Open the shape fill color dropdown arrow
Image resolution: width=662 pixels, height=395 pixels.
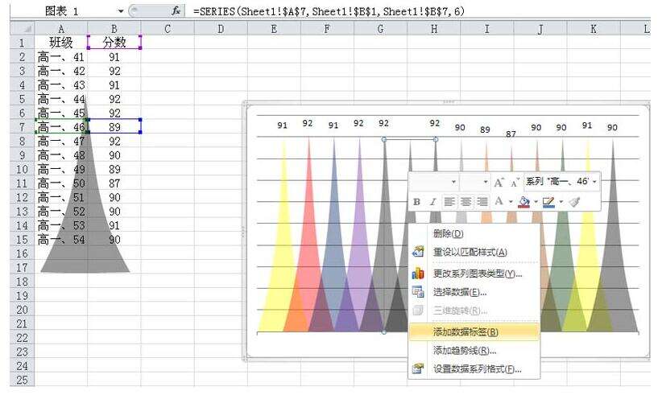click(x=536, y=202)
